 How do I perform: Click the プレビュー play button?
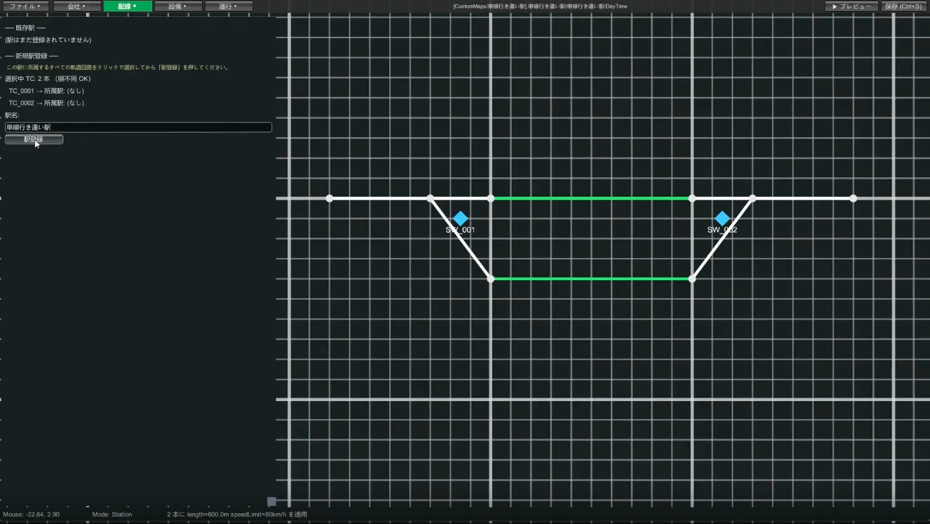click(x=852, y=6)
